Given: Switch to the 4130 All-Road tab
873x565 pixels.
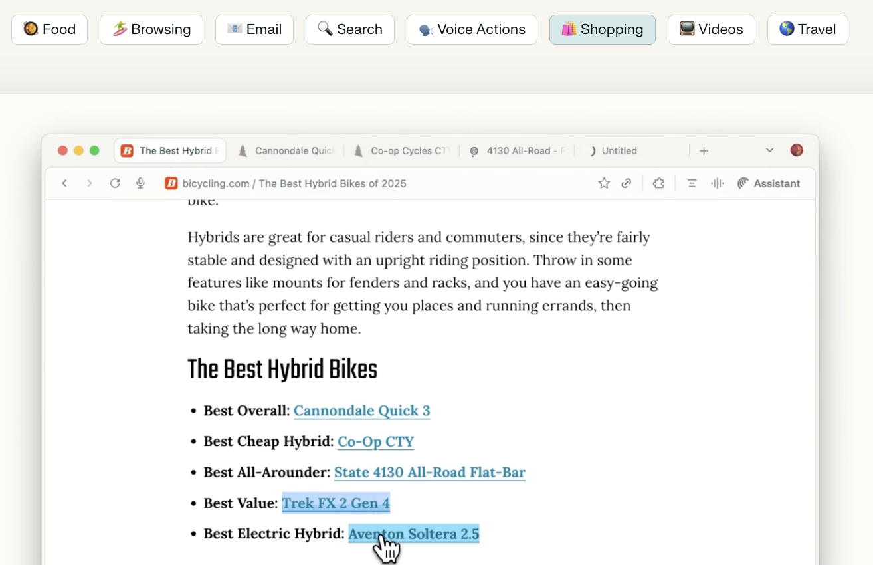Looking at the screenshot, I should (x=518, y=151).
